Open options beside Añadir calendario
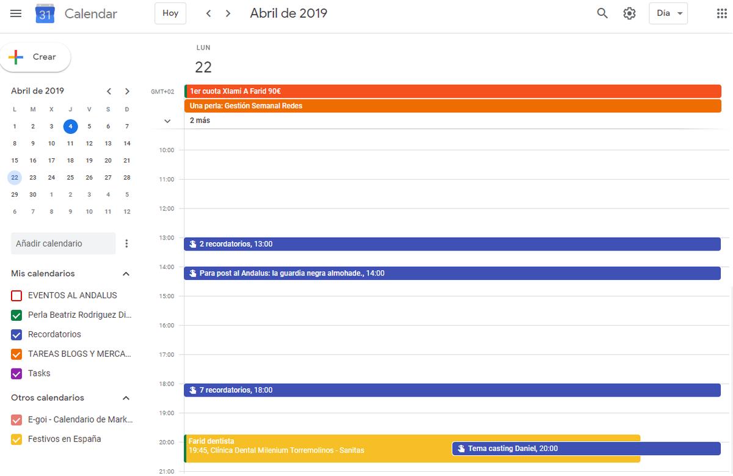The height and width of the screenshot is (476, 733). [x=126, y=243]
